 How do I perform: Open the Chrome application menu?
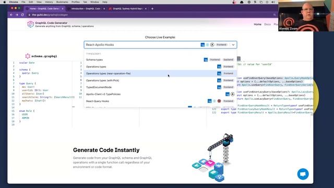[x=14, y=2]
